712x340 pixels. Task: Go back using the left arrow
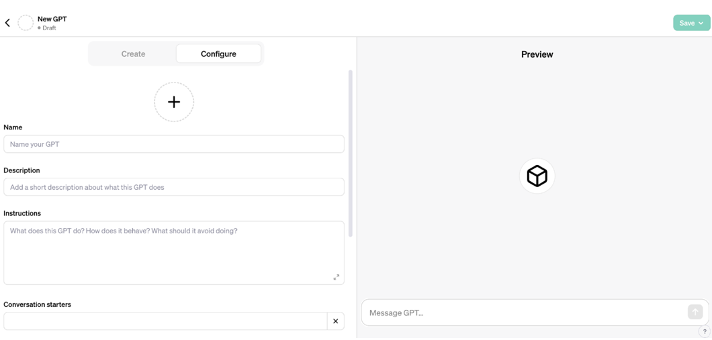point(7,23)
